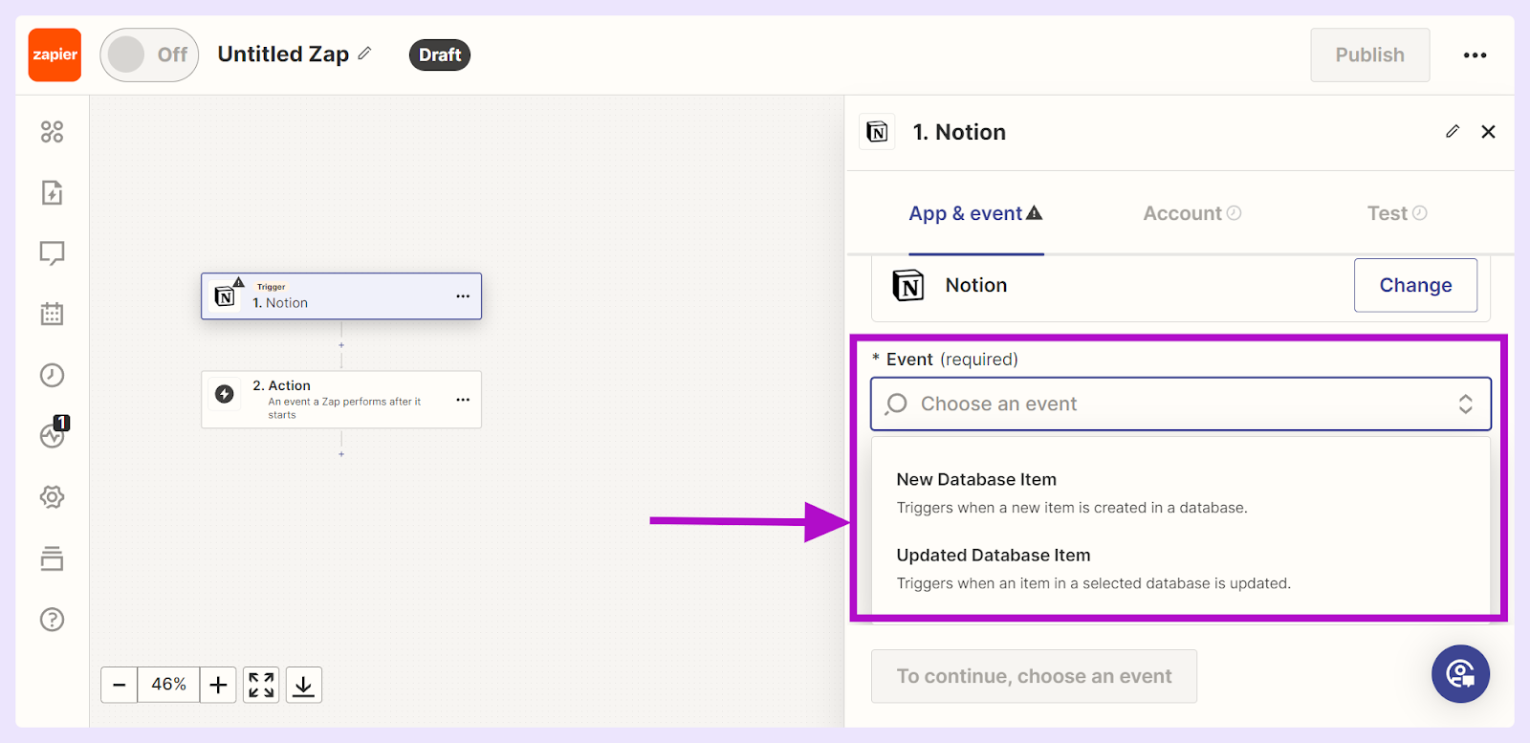The height and width of the screenshot is (743, 1530).
Task: Rename step using panel pencil icon
Action: pyautogui.click(x=1453, y=132)
